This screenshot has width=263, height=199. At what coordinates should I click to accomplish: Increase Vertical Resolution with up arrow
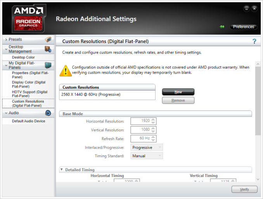pos(153,128)
